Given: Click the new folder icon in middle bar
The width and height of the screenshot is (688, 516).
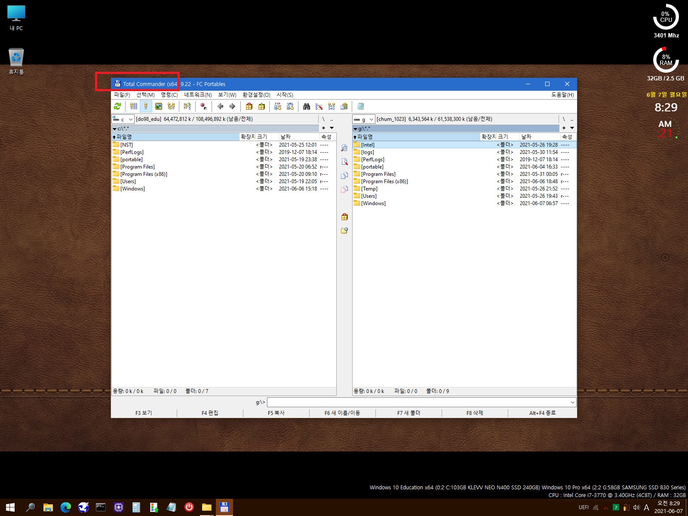Looking at the screenshot, I should [344, 230].
